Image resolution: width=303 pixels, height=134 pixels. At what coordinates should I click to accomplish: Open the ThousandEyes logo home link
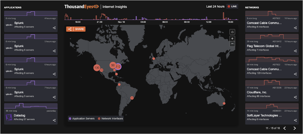point(82,6)
